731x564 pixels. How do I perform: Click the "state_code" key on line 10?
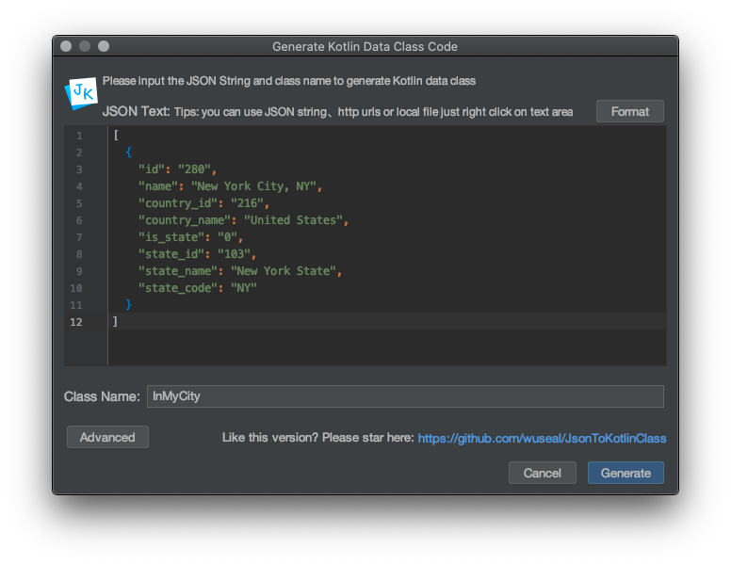[x=179, y=288]
